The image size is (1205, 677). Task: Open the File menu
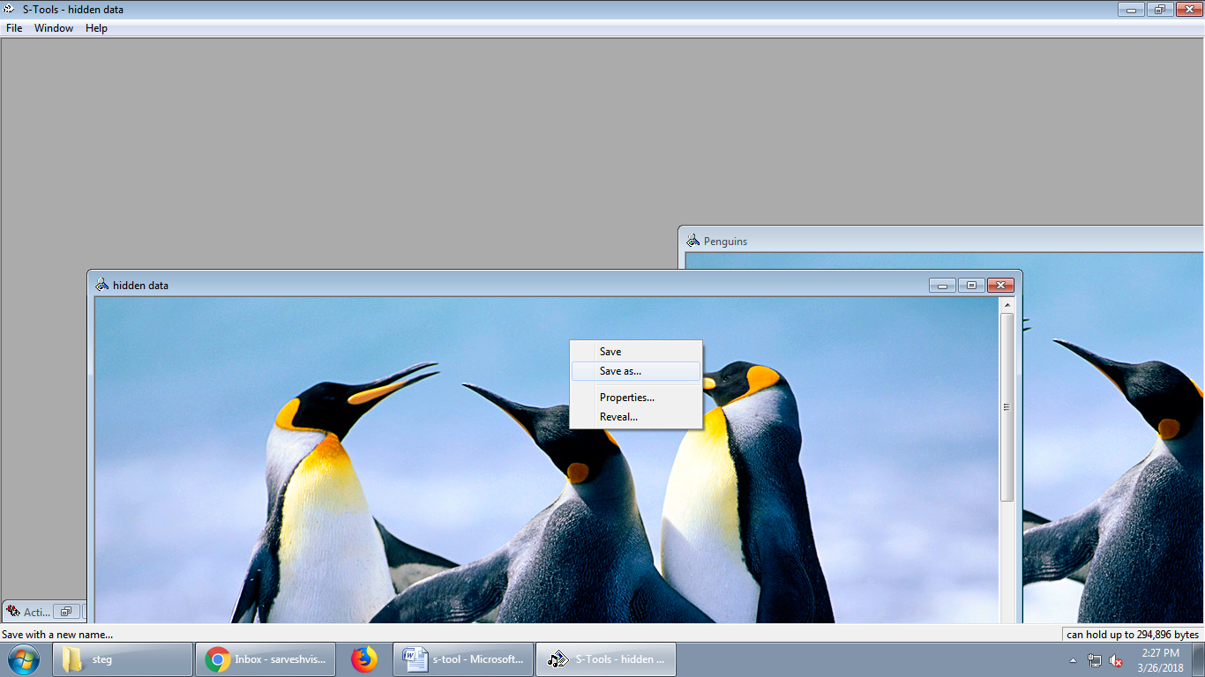tap(14, 28)
